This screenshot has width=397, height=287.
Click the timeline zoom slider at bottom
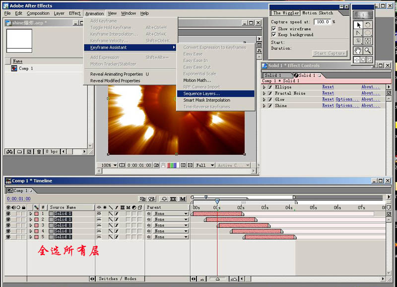coord(217,279)
